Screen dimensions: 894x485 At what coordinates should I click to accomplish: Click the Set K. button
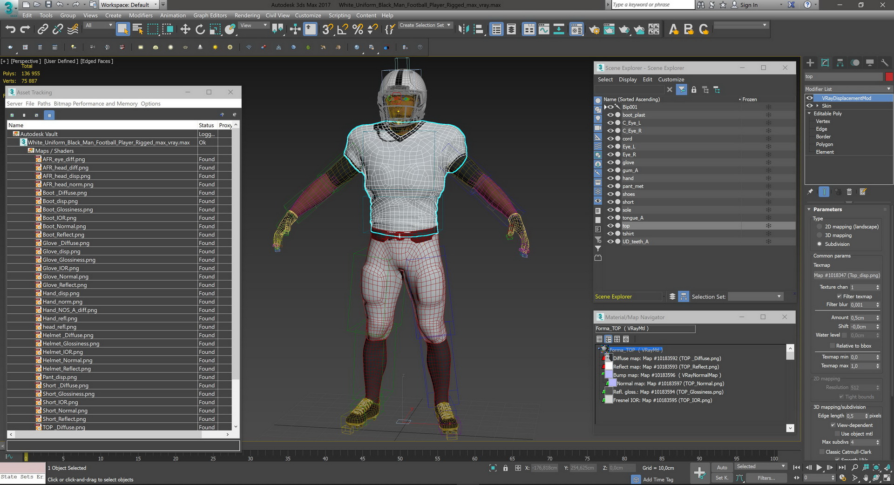tap(722, 478)
